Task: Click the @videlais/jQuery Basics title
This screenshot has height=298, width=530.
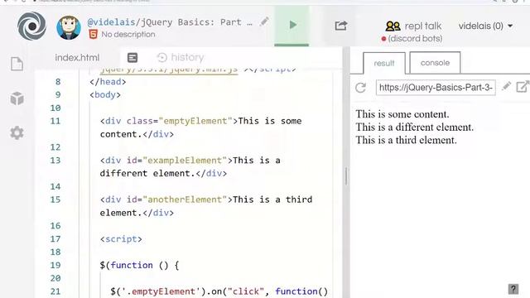Action: pyautogui.click(x=170, y=22)
